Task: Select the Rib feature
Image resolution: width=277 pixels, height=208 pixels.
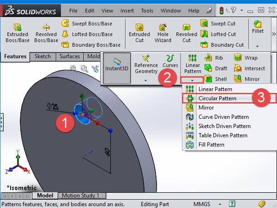Action: [x=214, y=58]
